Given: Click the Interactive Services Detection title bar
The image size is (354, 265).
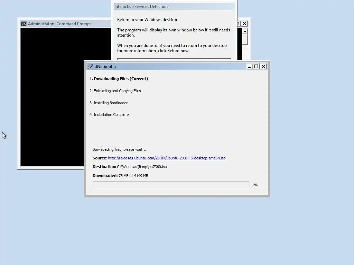Looking at the screenshot, I should point(174,7).
